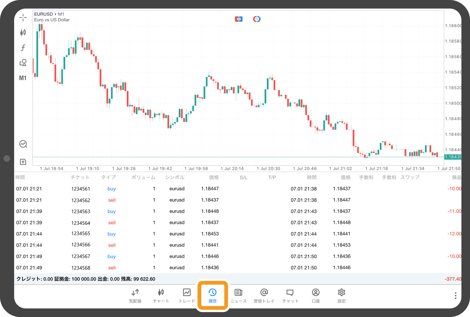The height and width of the screenshot is (317, 470).
Task: Click the red-blue trade panel icon
Action: [239, 19]
